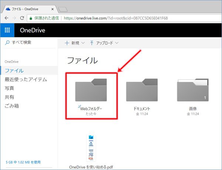Open the app launcher waffle icon
Viewport: 222px width, 170px height.
(x=7, y=30)
